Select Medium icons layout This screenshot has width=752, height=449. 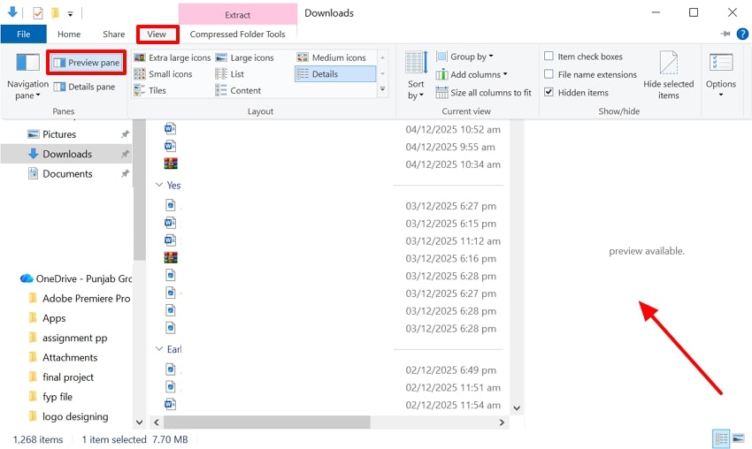tap(332, 57)
